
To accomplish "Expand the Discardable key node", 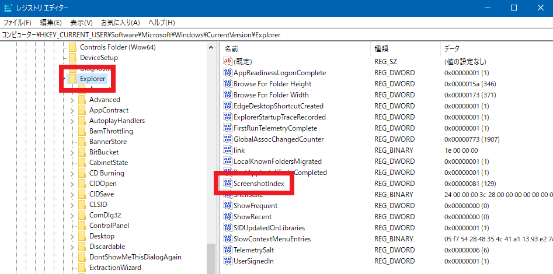I will (x=72, y=247).
